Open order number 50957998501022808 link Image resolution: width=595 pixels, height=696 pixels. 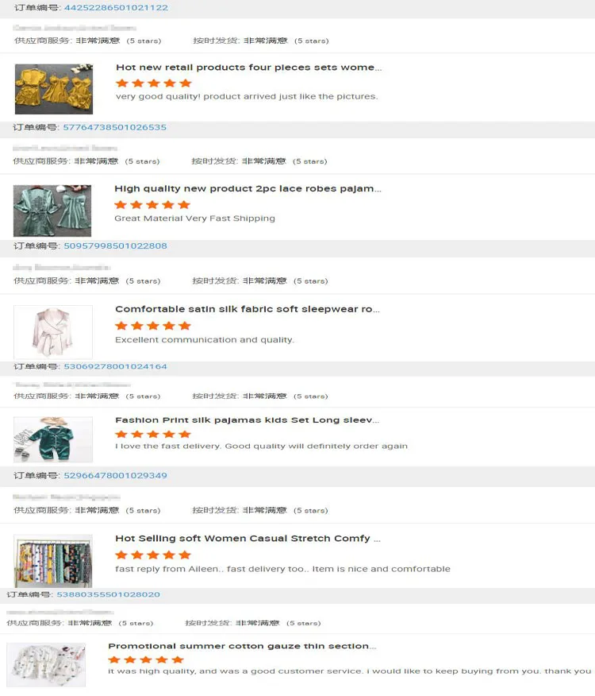(x=116, y=246)
